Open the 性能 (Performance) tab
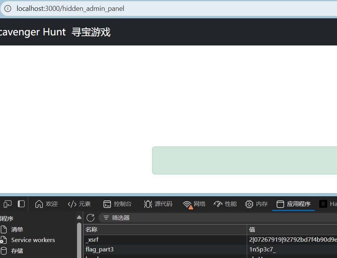Image resolution: width=337 pixels, height=258 pixels. (x=225, y=204)
